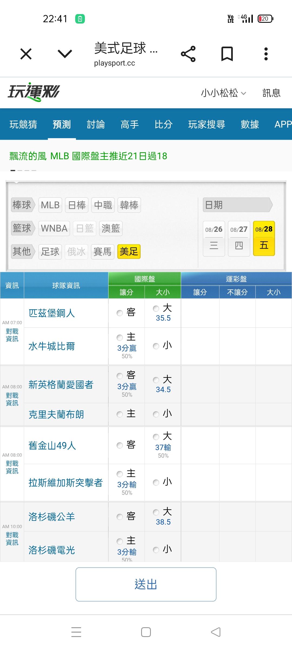The width and height of the screenshot is (292, 650).
Task: Open 玩家搜尋 nav tab
Action: click(x=207, y=124)
